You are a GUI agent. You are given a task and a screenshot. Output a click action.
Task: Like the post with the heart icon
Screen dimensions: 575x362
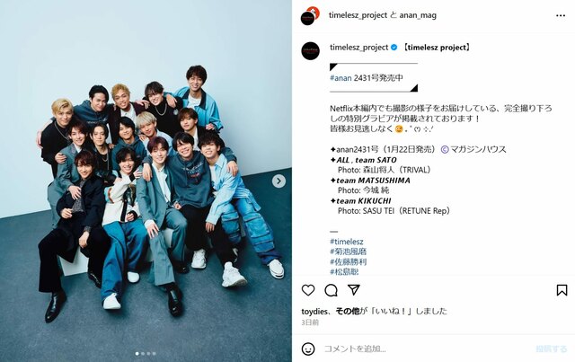(308, 290)
